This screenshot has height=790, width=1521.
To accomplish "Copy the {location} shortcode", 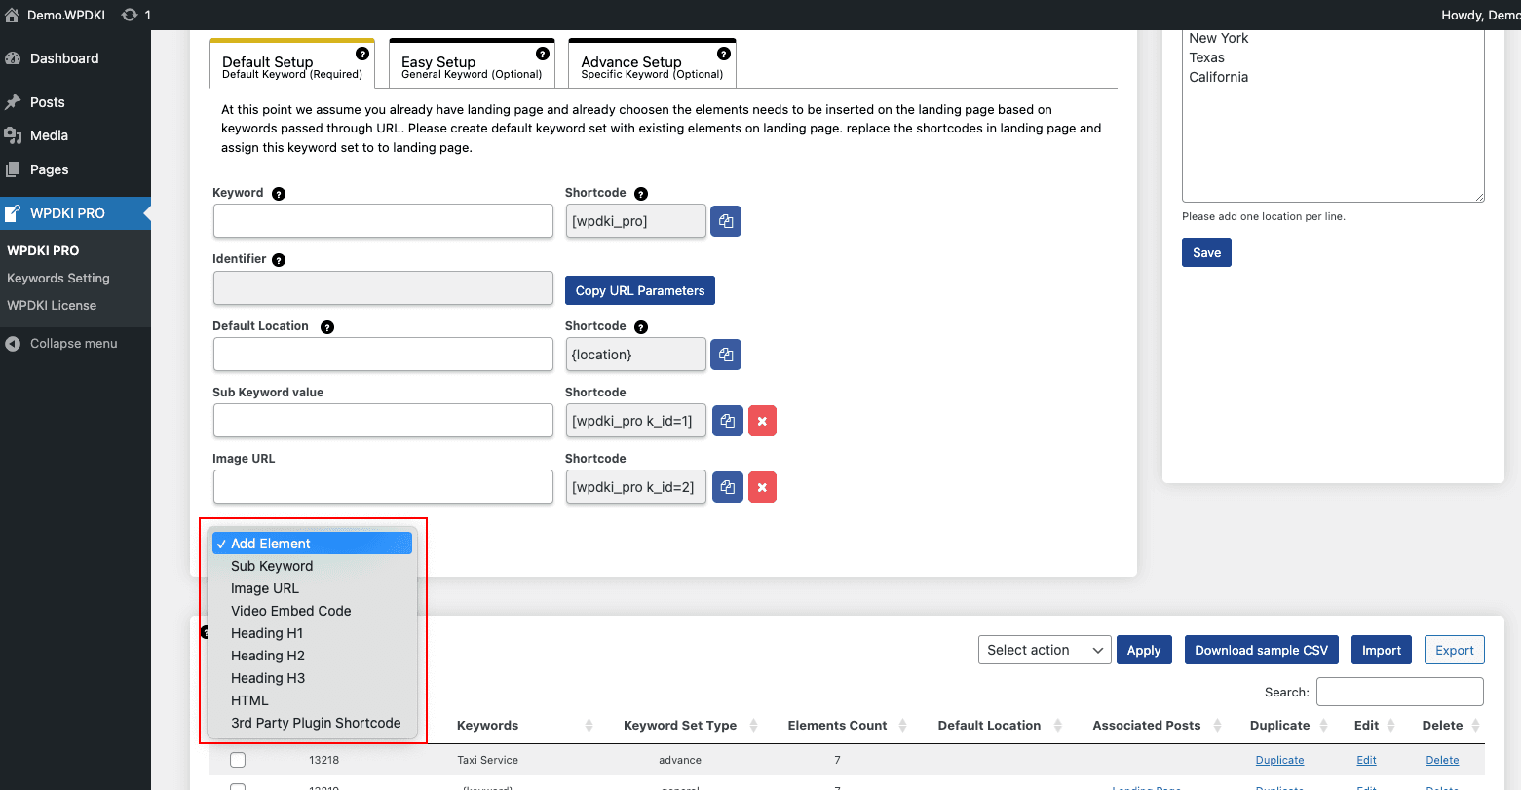I will tap(726, 355).
